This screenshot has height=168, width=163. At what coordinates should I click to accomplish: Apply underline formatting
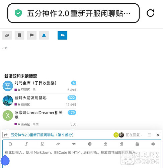[x=42, y=144]
